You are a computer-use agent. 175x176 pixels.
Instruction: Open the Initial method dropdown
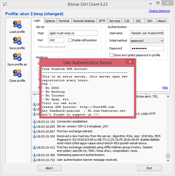147,41
